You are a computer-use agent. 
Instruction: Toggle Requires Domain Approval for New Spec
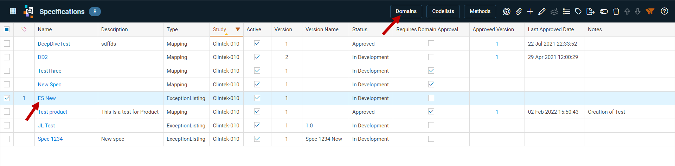pos(431,84)
